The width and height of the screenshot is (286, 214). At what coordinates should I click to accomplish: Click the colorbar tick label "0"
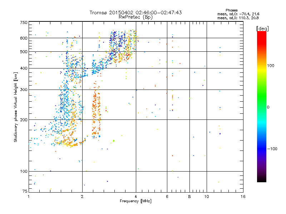pyautogui.click(x=268, y=107)
